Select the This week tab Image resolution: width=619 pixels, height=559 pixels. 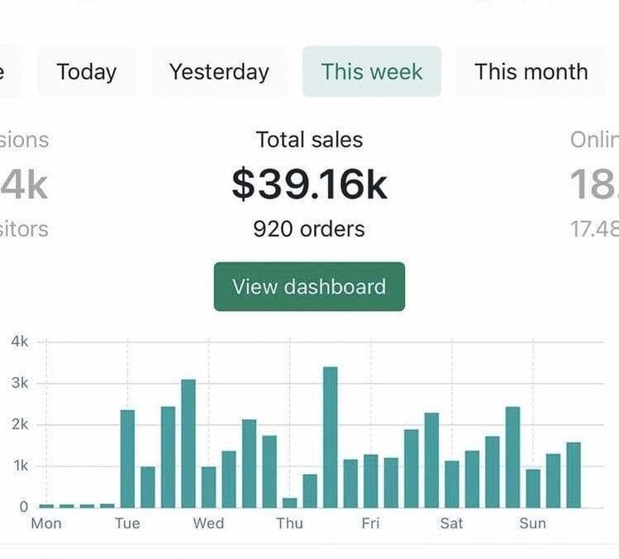372,72
